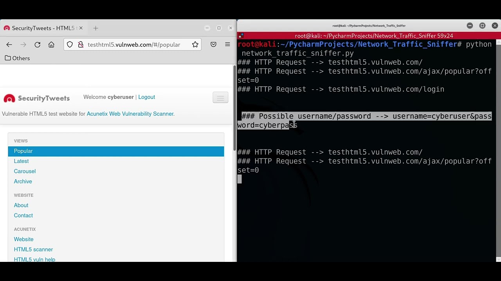Click the browser page vertical scrollbar
This screenshot has width=501, height=281.
(x=234, y=107)
